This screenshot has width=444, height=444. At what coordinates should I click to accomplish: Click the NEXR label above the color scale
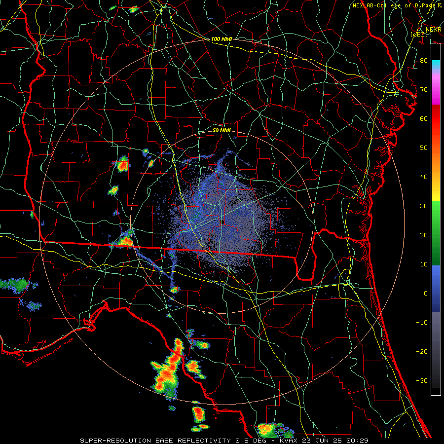[x=434, y=30]
